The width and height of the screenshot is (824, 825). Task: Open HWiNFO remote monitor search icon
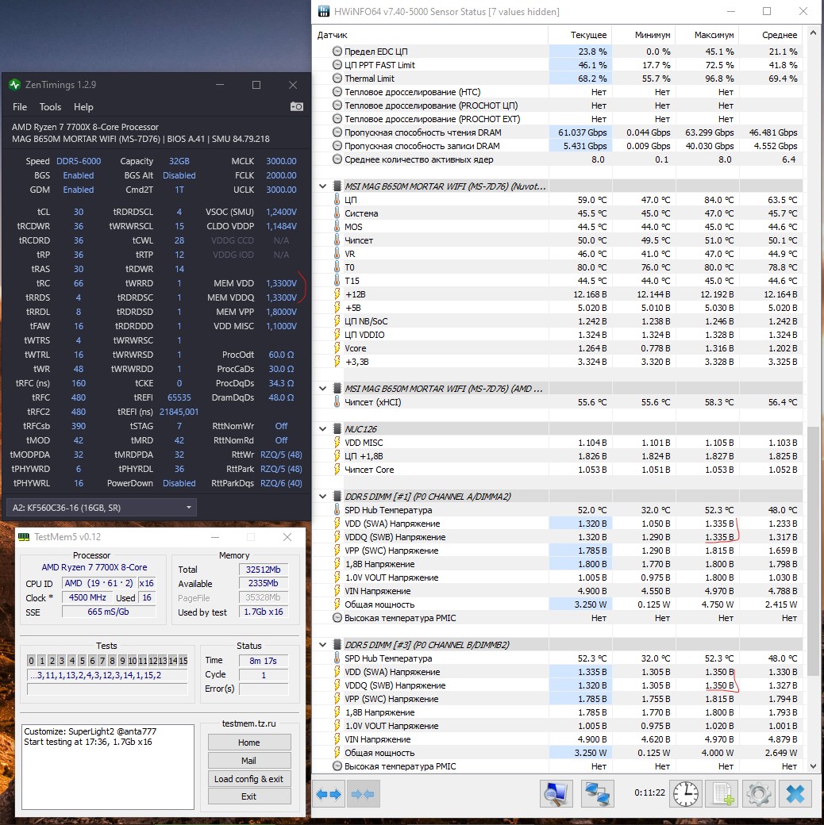(556, 793)
